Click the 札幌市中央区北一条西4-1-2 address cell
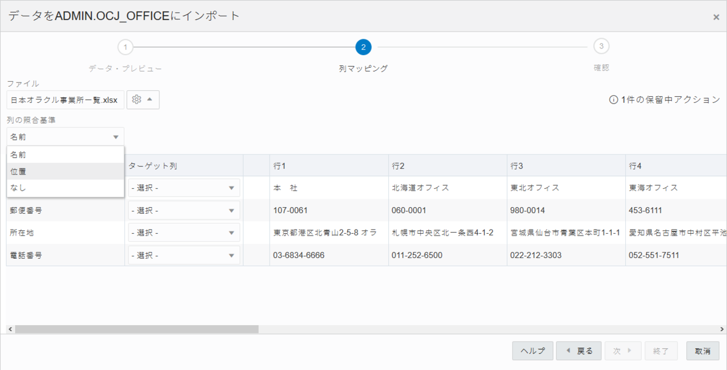 point(448,233)
